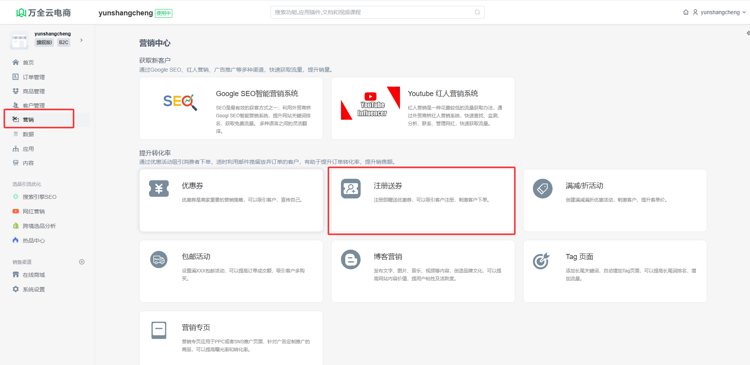The width and height of the screenshot is (750, 365).
Task: Click the blog marketing B icon
Action: coord(350,259)
